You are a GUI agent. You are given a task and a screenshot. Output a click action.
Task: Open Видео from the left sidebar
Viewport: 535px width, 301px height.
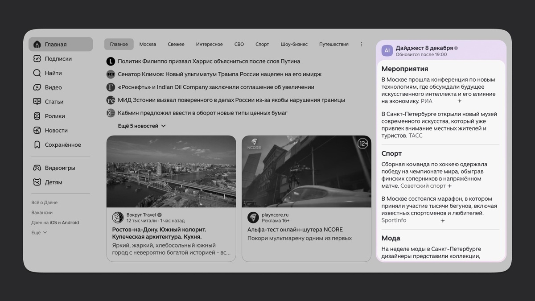coord(37,87)
